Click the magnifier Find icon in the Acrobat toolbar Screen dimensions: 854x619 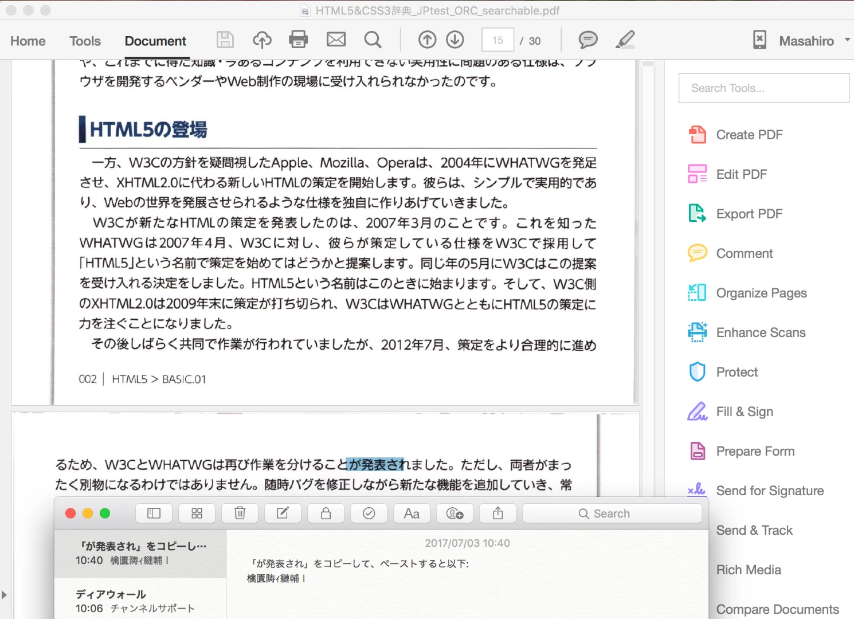click(373, 40)
